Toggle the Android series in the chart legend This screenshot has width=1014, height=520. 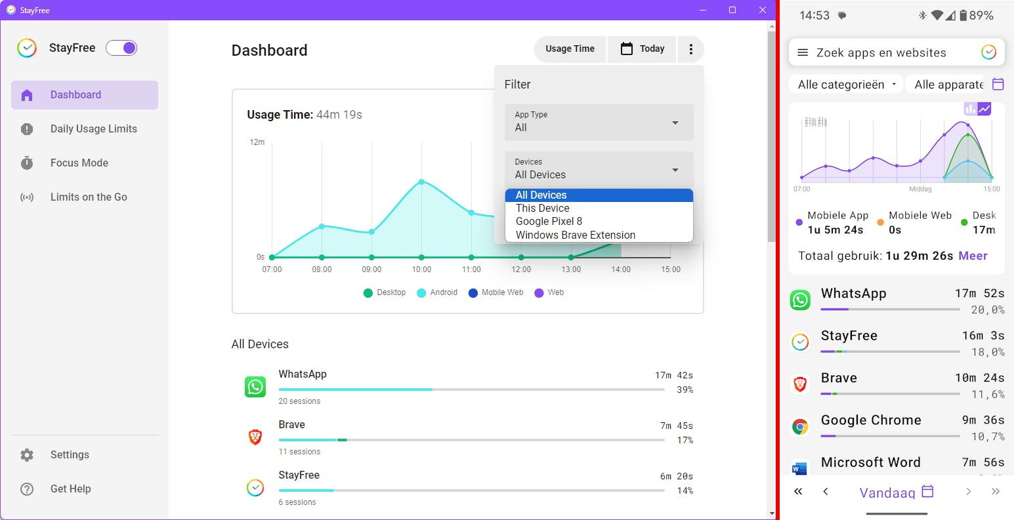pos(437,292)
